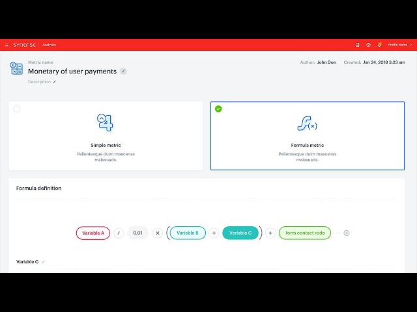The width and height of the screenshot is (417, 312).
Task: Open the notifications bell
Action: coord(379,45)
